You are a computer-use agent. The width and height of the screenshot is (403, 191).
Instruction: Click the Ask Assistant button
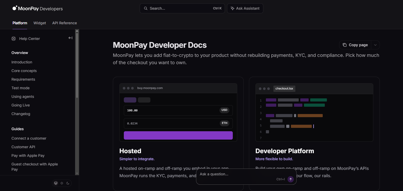point(245,8)
